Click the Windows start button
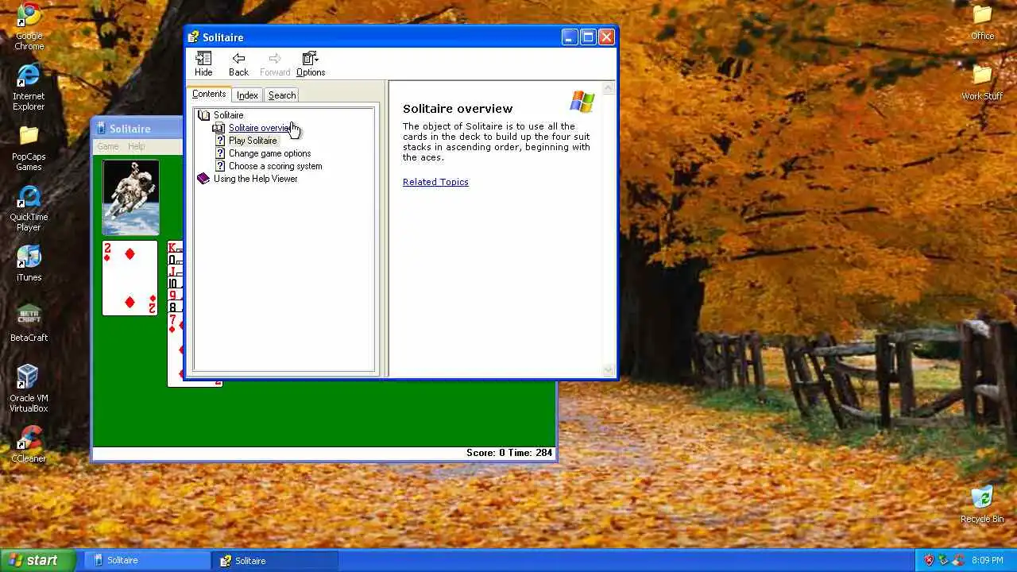The height and width of the screenshot is (572, 1017). click(38, 560)
